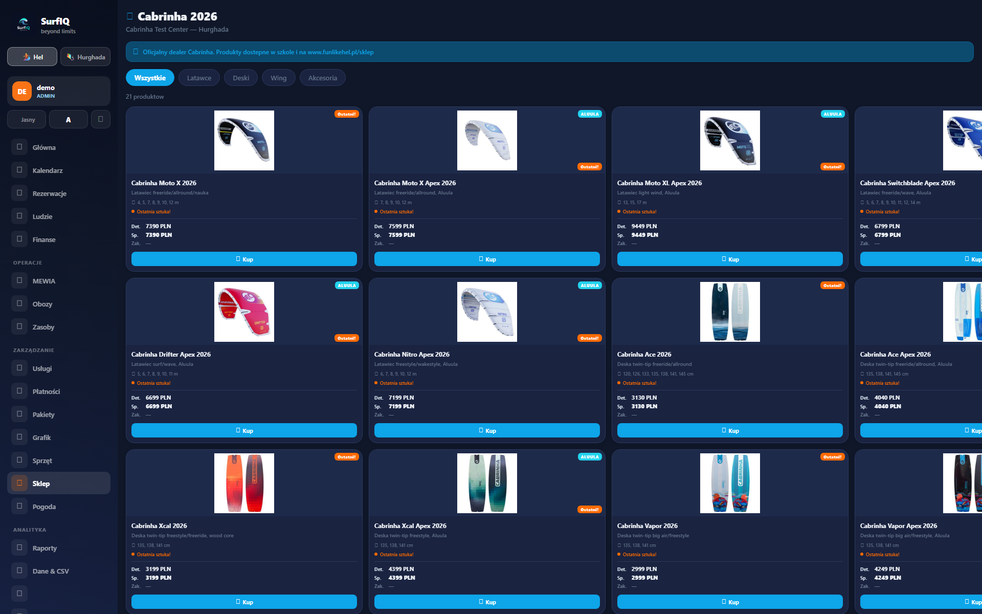982x614 pixels.
Task: Open the Płatności sidebar icon
Action: pyautogui.click(x=19, y=391)
